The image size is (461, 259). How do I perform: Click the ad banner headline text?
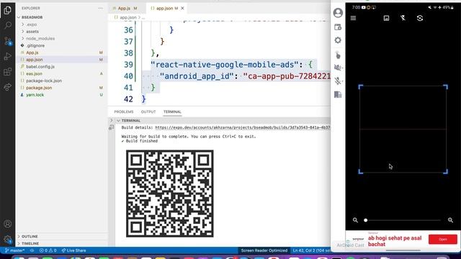tap(395, 241)
